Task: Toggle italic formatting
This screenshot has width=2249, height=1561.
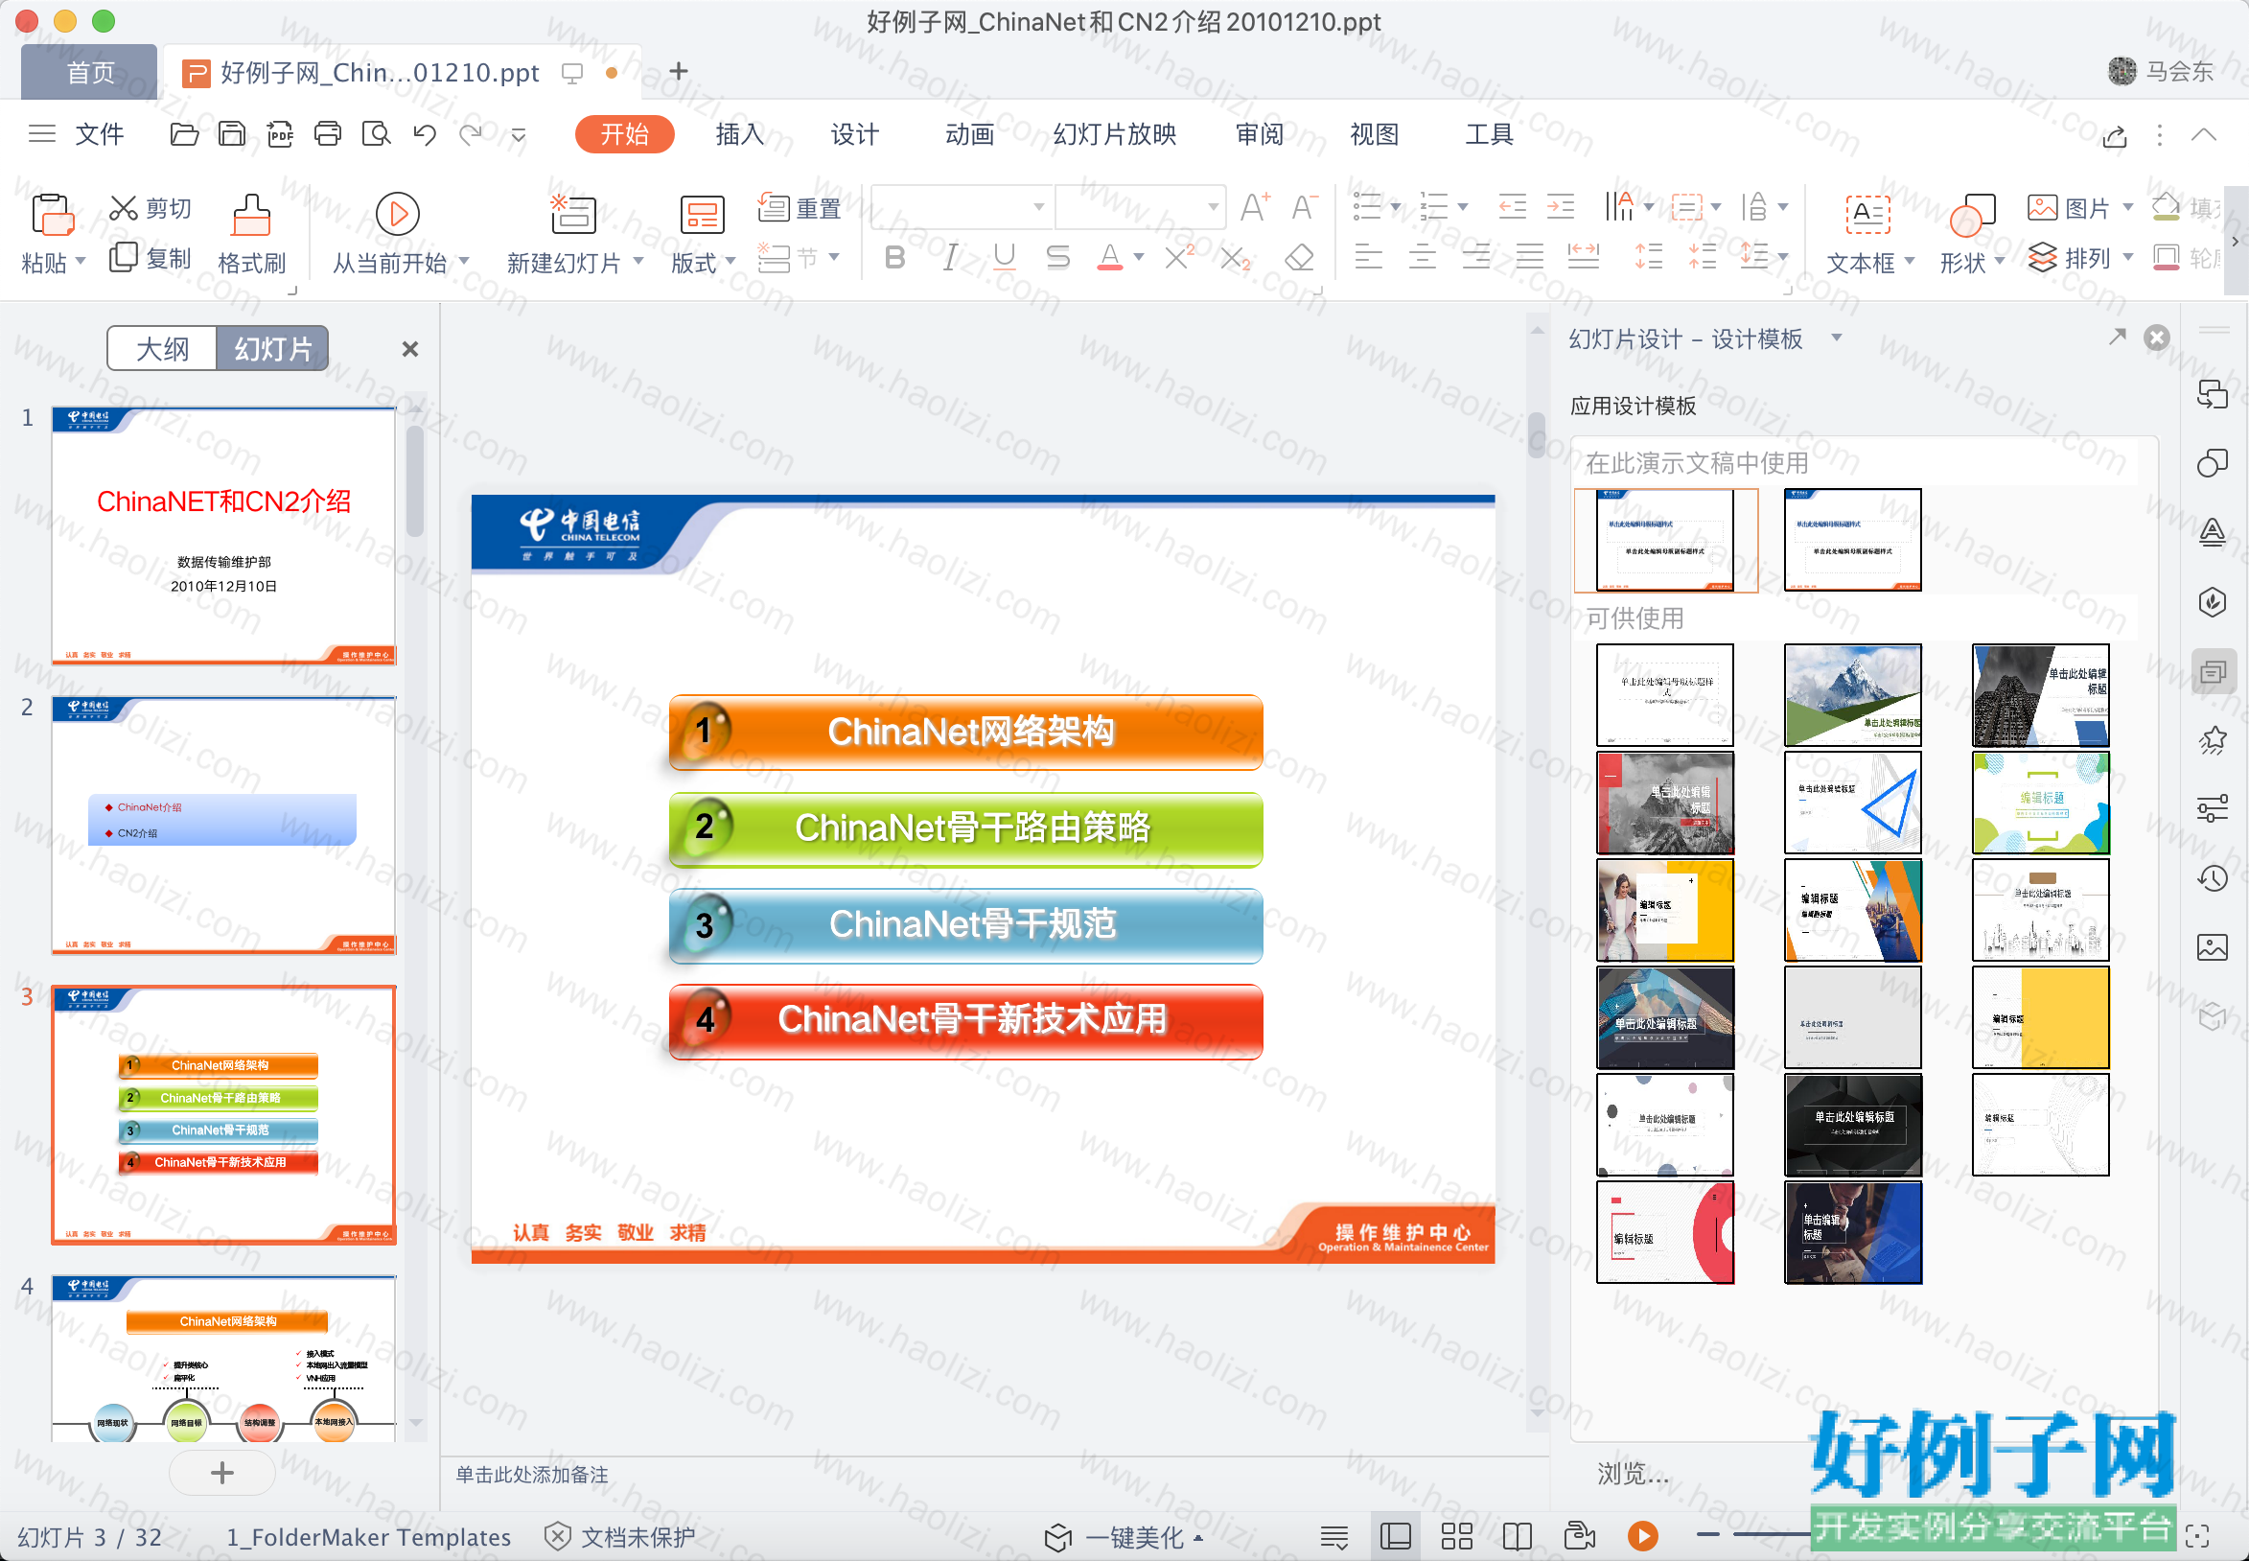Action: (x=949, y=257)
